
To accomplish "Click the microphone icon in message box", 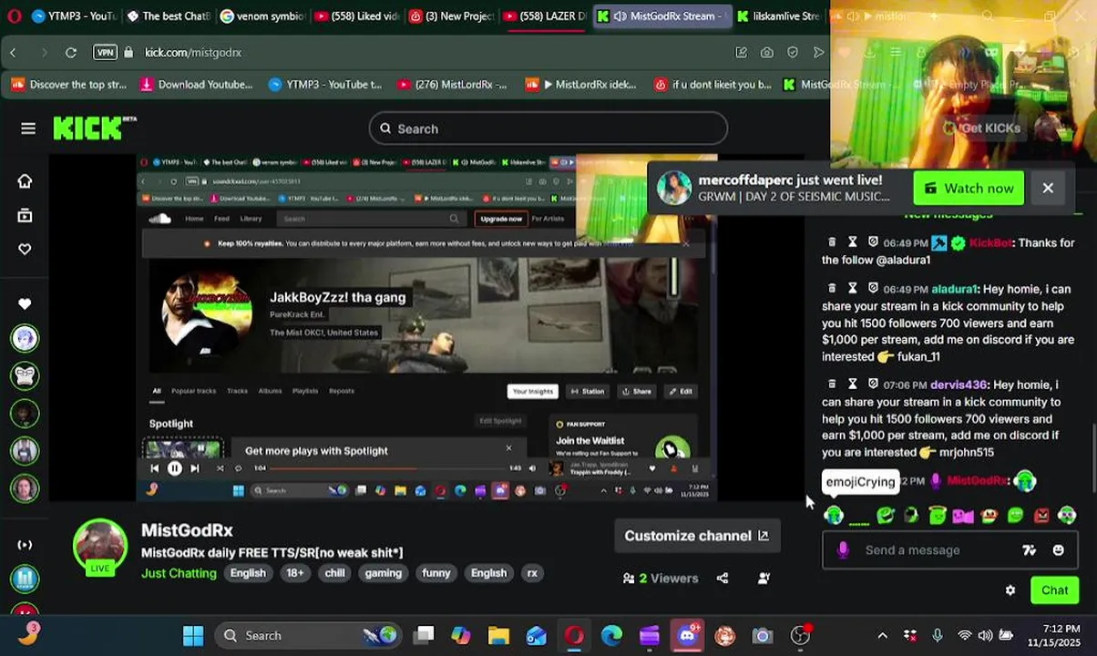I will (x=843, y=549).
